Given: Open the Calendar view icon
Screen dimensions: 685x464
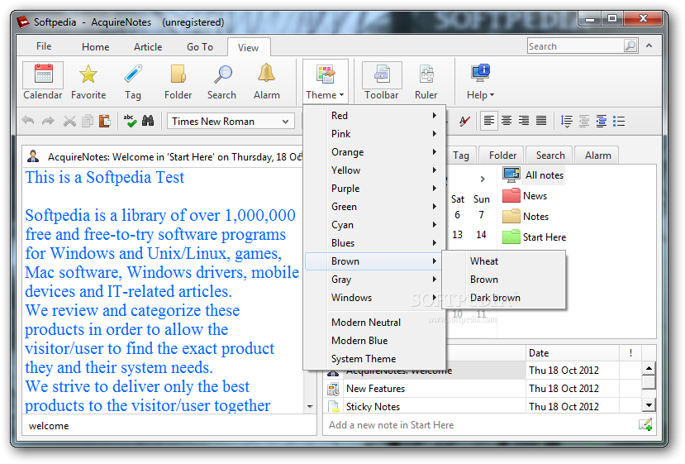Looking at the screenshot, I should point(43,82).
